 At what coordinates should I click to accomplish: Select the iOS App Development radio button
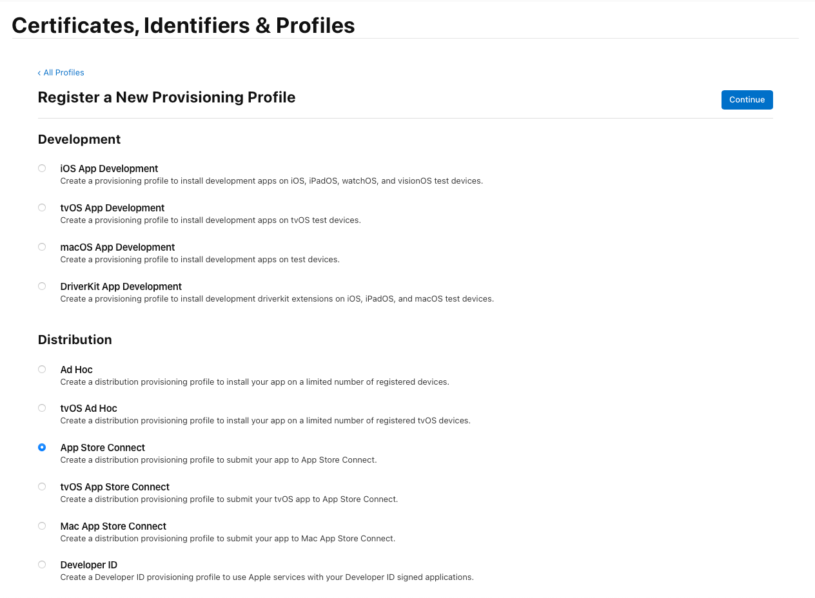pyautogui.click(x=41, y=168)
